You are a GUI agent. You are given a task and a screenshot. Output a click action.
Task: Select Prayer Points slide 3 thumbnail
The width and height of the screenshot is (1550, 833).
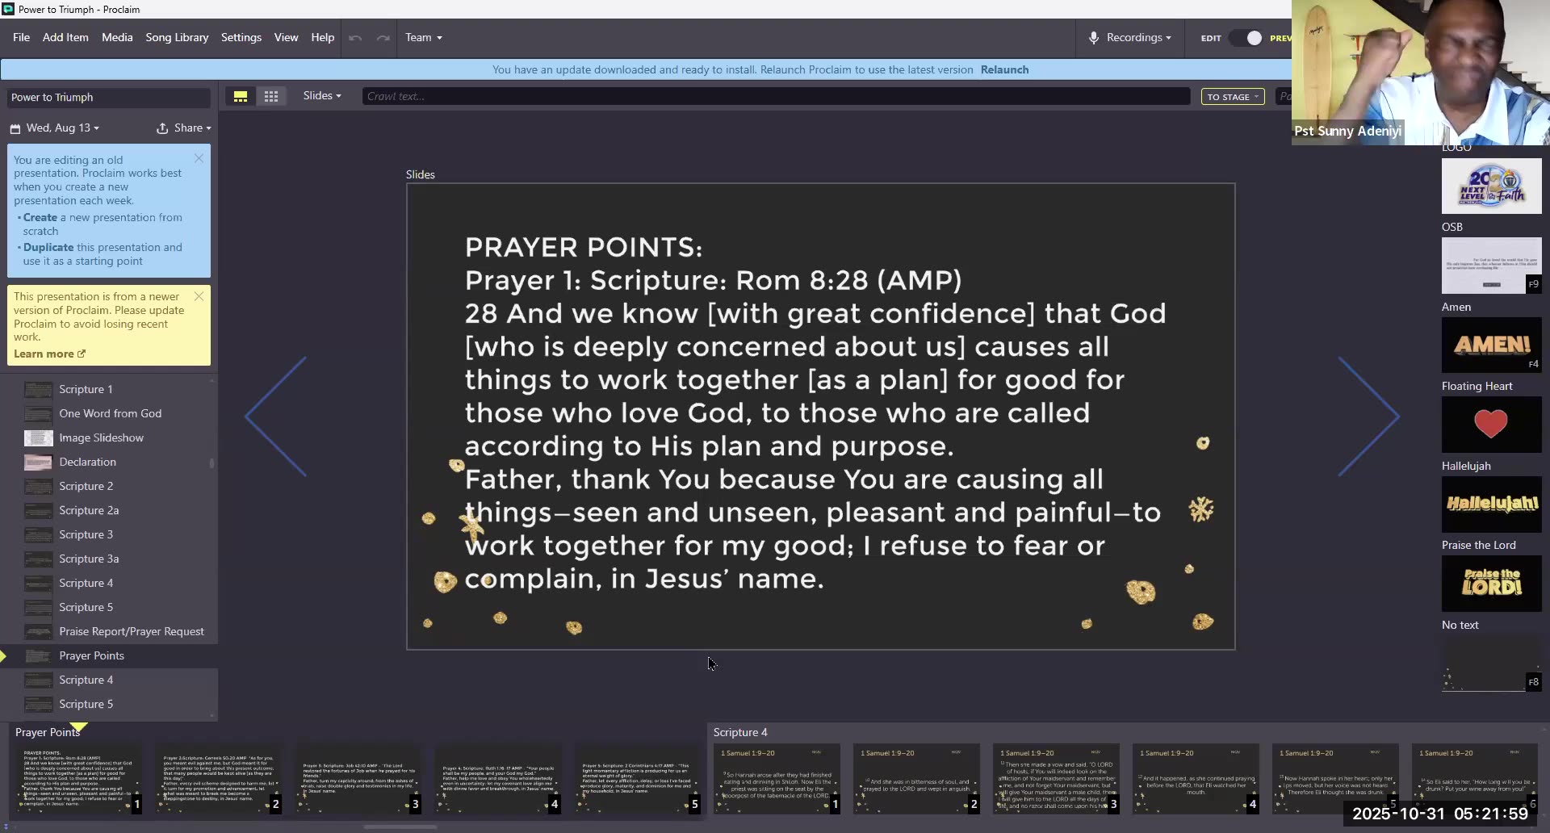[x=358, y=779]
